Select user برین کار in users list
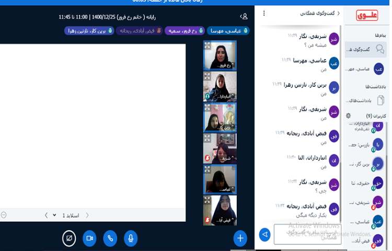The width and height of the screenshot is (392, 251). pyautogui.click(x=367, y=164)
